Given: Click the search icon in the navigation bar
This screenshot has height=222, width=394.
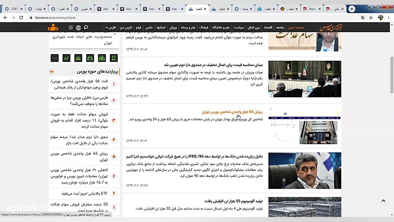Looking at the screenshot, I should click(x=86, y=27).
